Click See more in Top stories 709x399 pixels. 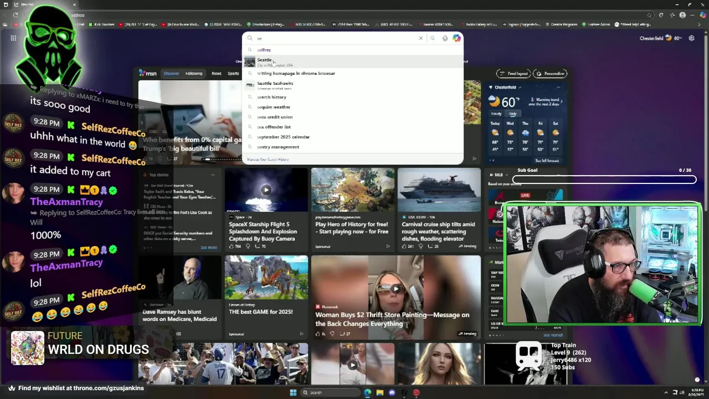pos(208,248)
